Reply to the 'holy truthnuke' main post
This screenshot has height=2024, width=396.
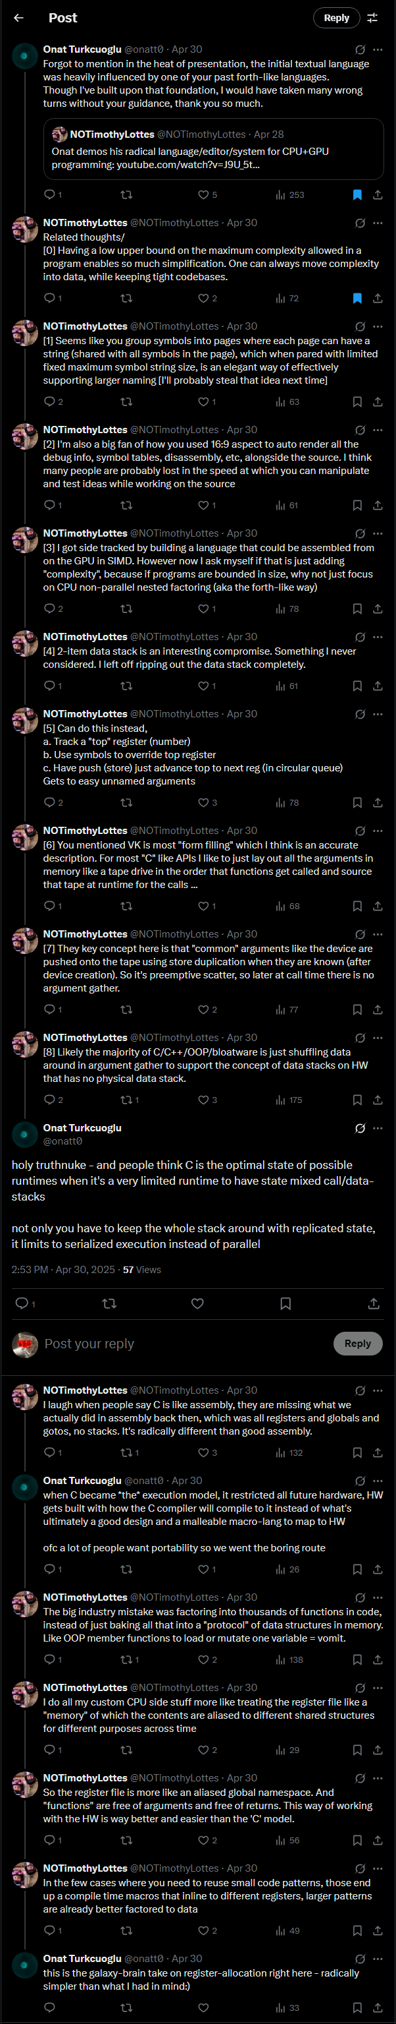22,1303
